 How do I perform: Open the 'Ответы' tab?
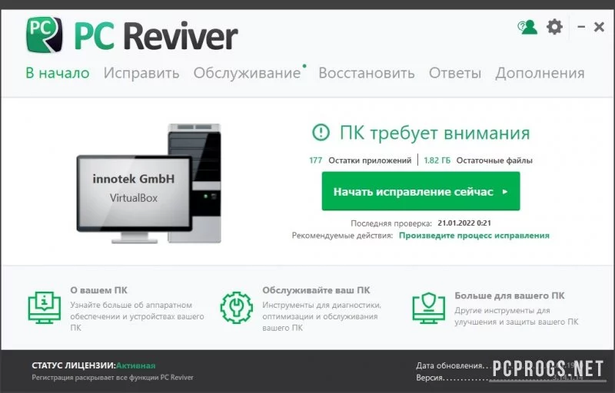click(x=455, y=73)
